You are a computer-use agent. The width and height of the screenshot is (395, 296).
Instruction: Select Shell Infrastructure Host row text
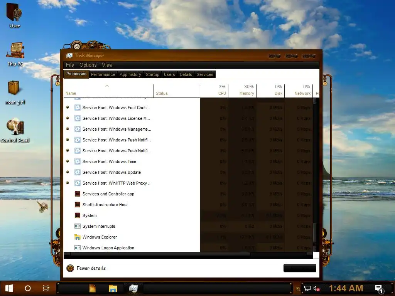click(105, 205)
